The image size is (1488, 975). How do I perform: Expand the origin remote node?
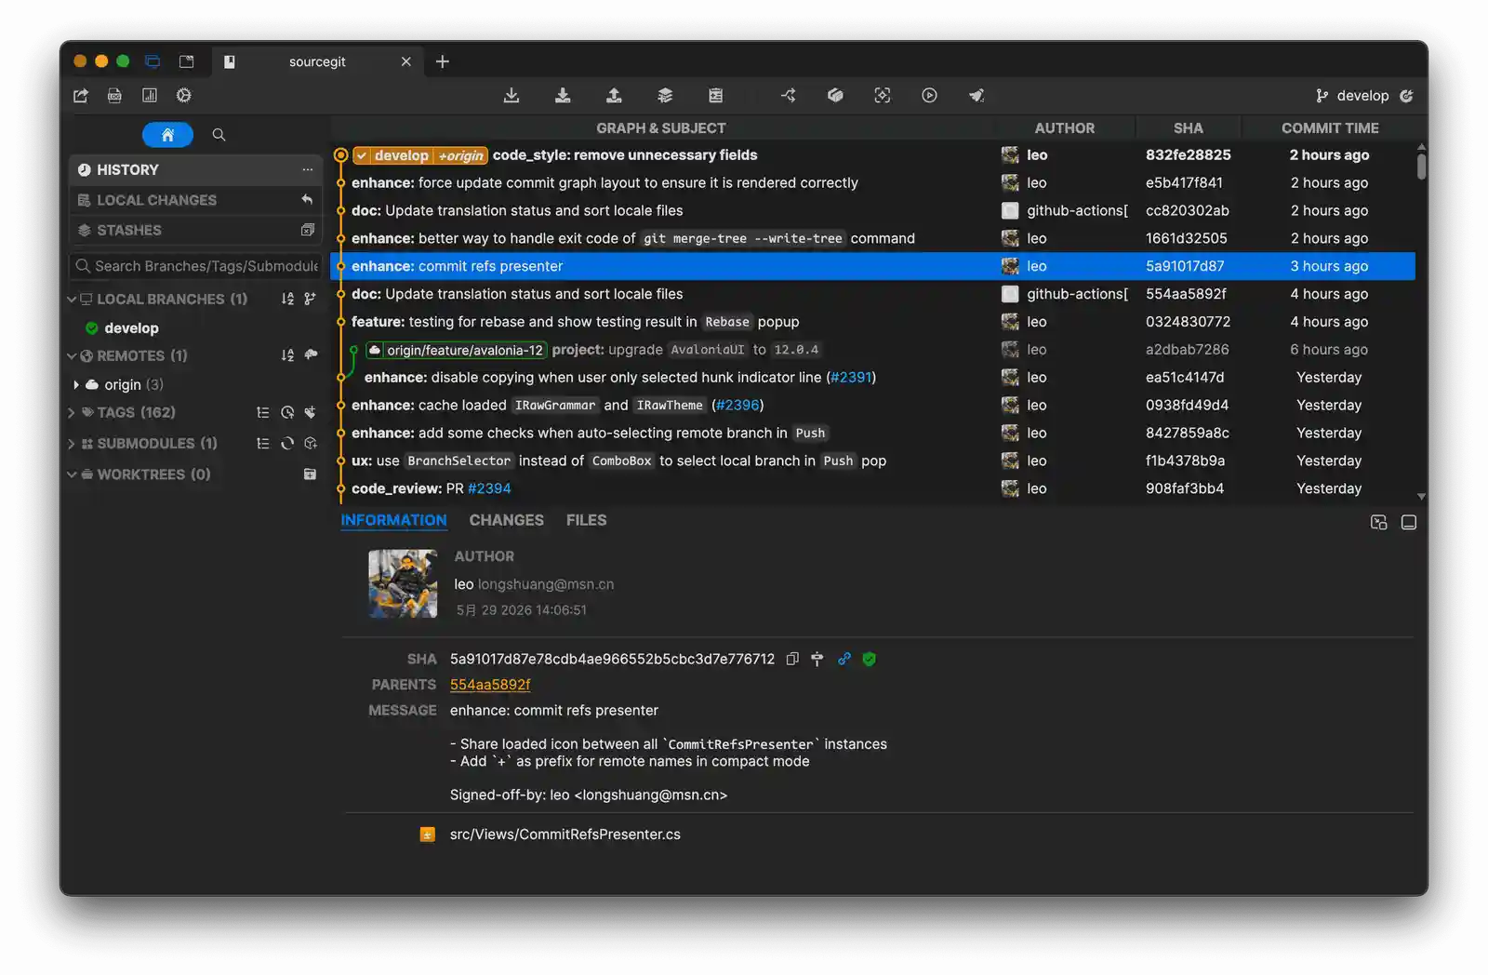tap(76, 384)
